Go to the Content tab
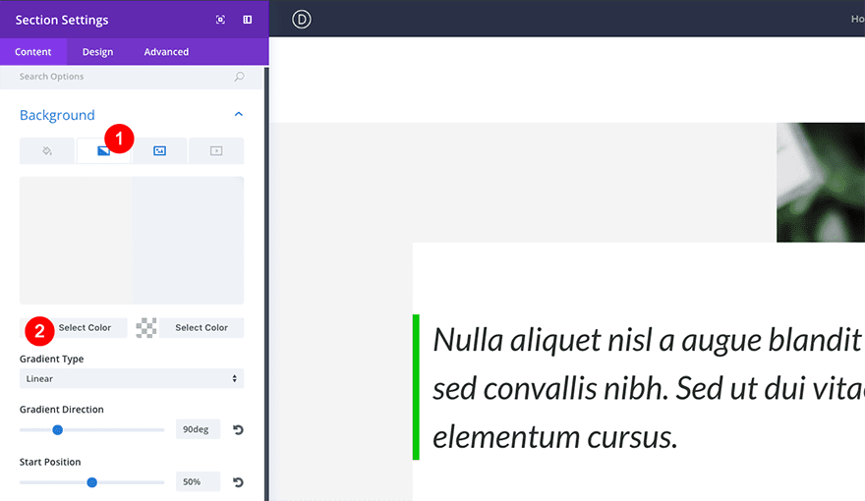The image size is (865, 501). [x=33, y=52]
